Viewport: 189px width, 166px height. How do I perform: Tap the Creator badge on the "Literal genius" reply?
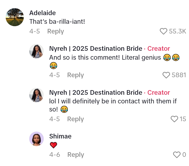point(159,49)
